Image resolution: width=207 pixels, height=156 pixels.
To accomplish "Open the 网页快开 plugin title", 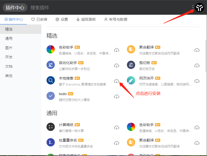I will point(147,78).
